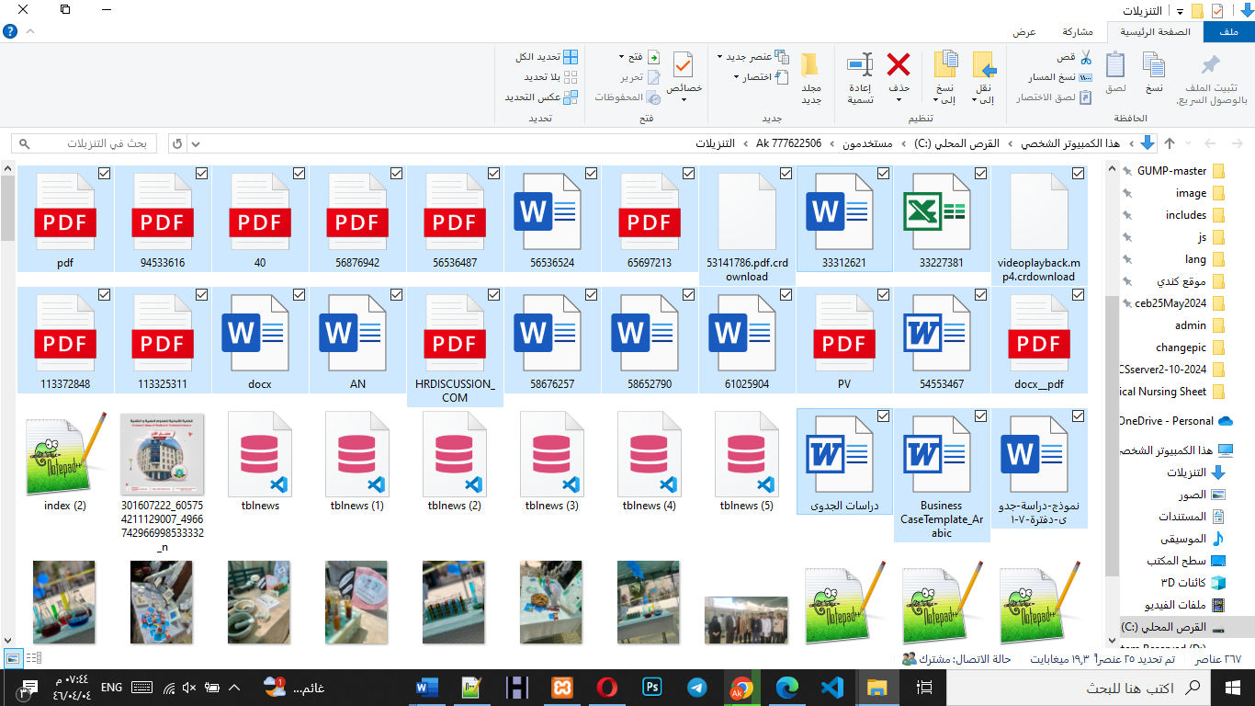Open Photoshop from the taskbar
This screenshot has height=706, width=1255.
pos(654,687)
